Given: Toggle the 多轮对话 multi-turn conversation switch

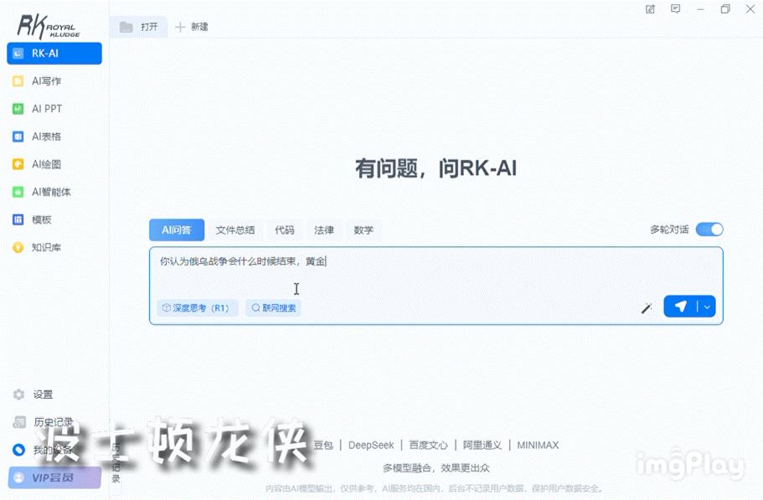Looking at the screenshot, I should [x=709, y=229].
